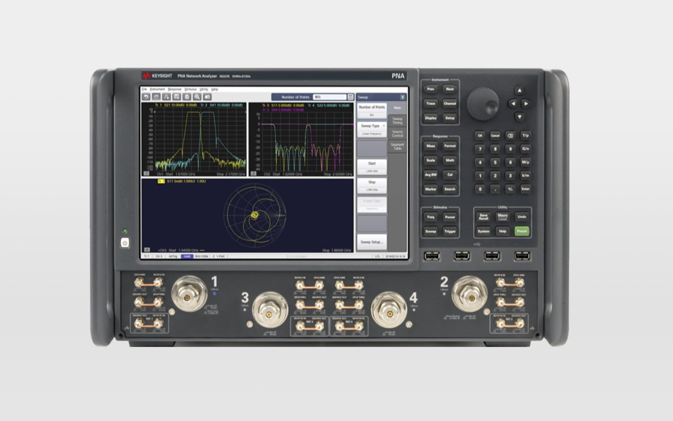Click the Sweep Setup... softkey
Screen dimensions: 673x421
[x=371, y=242]
